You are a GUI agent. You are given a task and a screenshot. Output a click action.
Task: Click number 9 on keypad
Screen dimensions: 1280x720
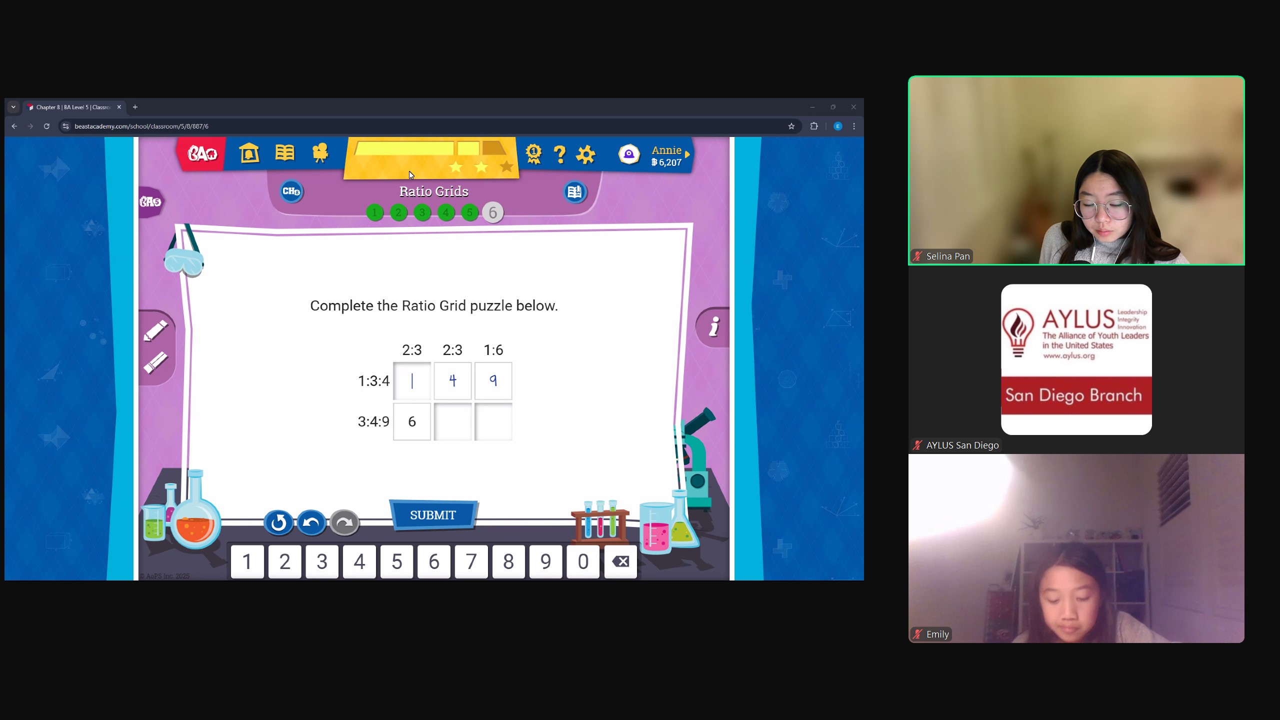pos(546,561)
